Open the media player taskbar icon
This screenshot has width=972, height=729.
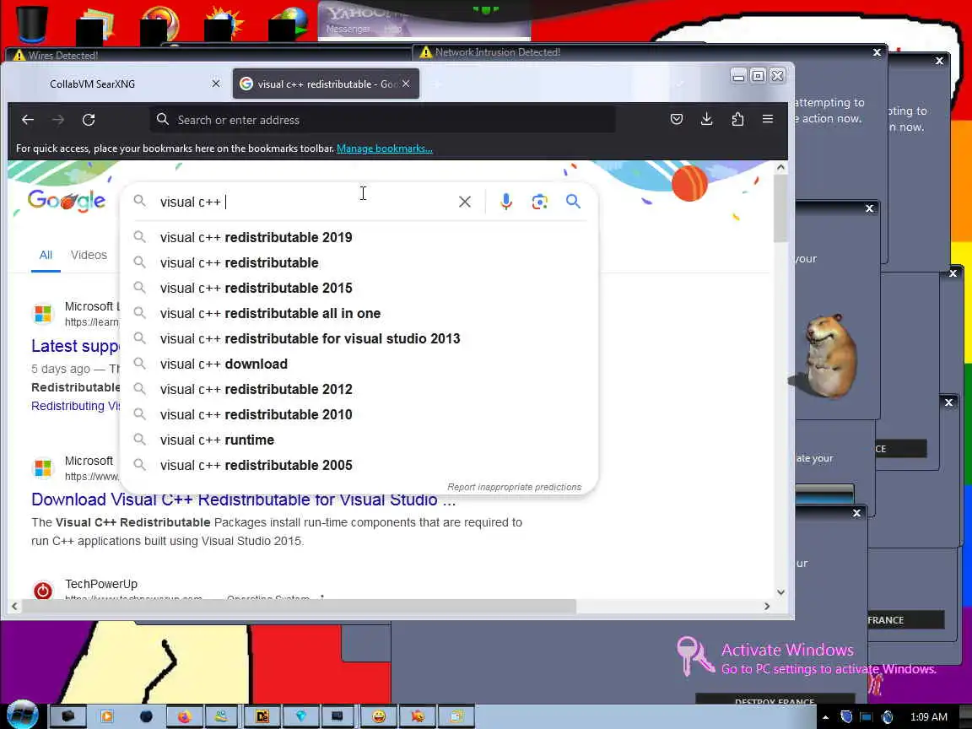(x=106, y=716)
